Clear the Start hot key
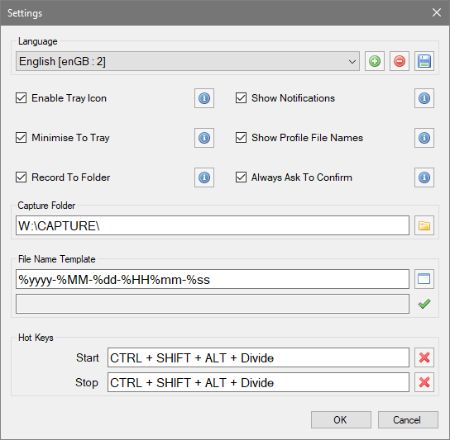This screenshot has width=450, height=440. 424,357
